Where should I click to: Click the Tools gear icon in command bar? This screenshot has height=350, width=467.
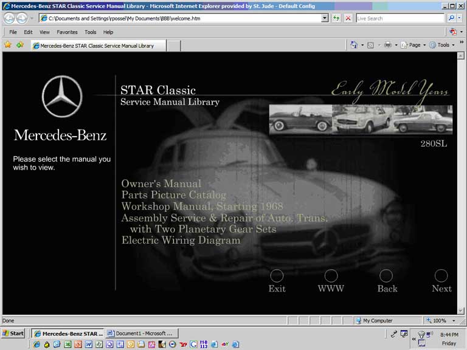[432, 45]
